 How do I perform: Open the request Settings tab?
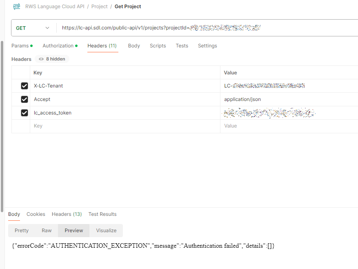[207, 46]
